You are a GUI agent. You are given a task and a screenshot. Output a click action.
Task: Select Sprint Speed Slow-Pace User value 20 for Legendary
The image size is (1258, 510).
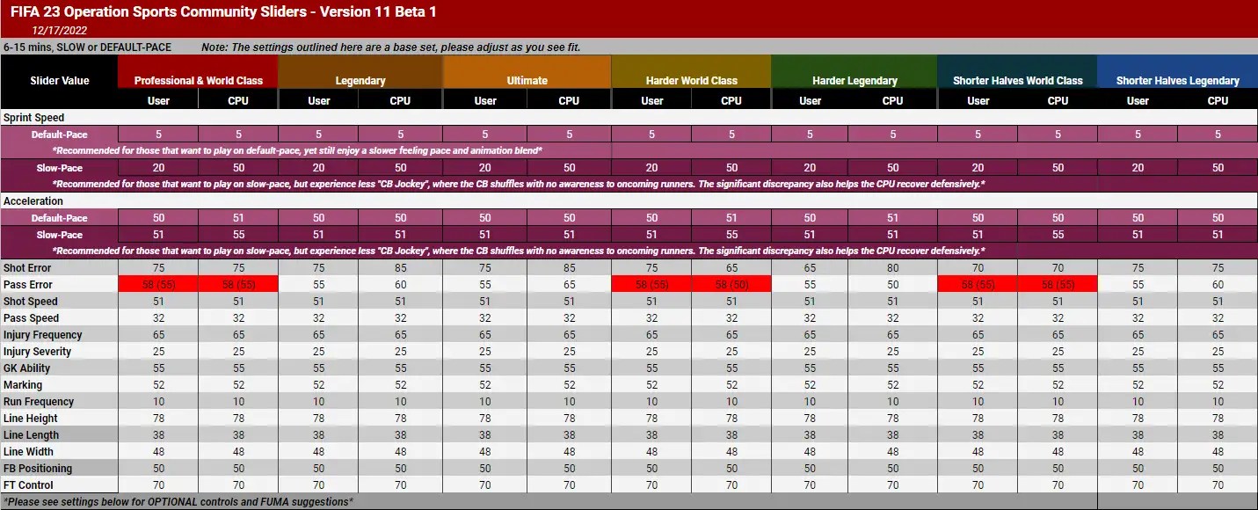[x=318, y=168]
